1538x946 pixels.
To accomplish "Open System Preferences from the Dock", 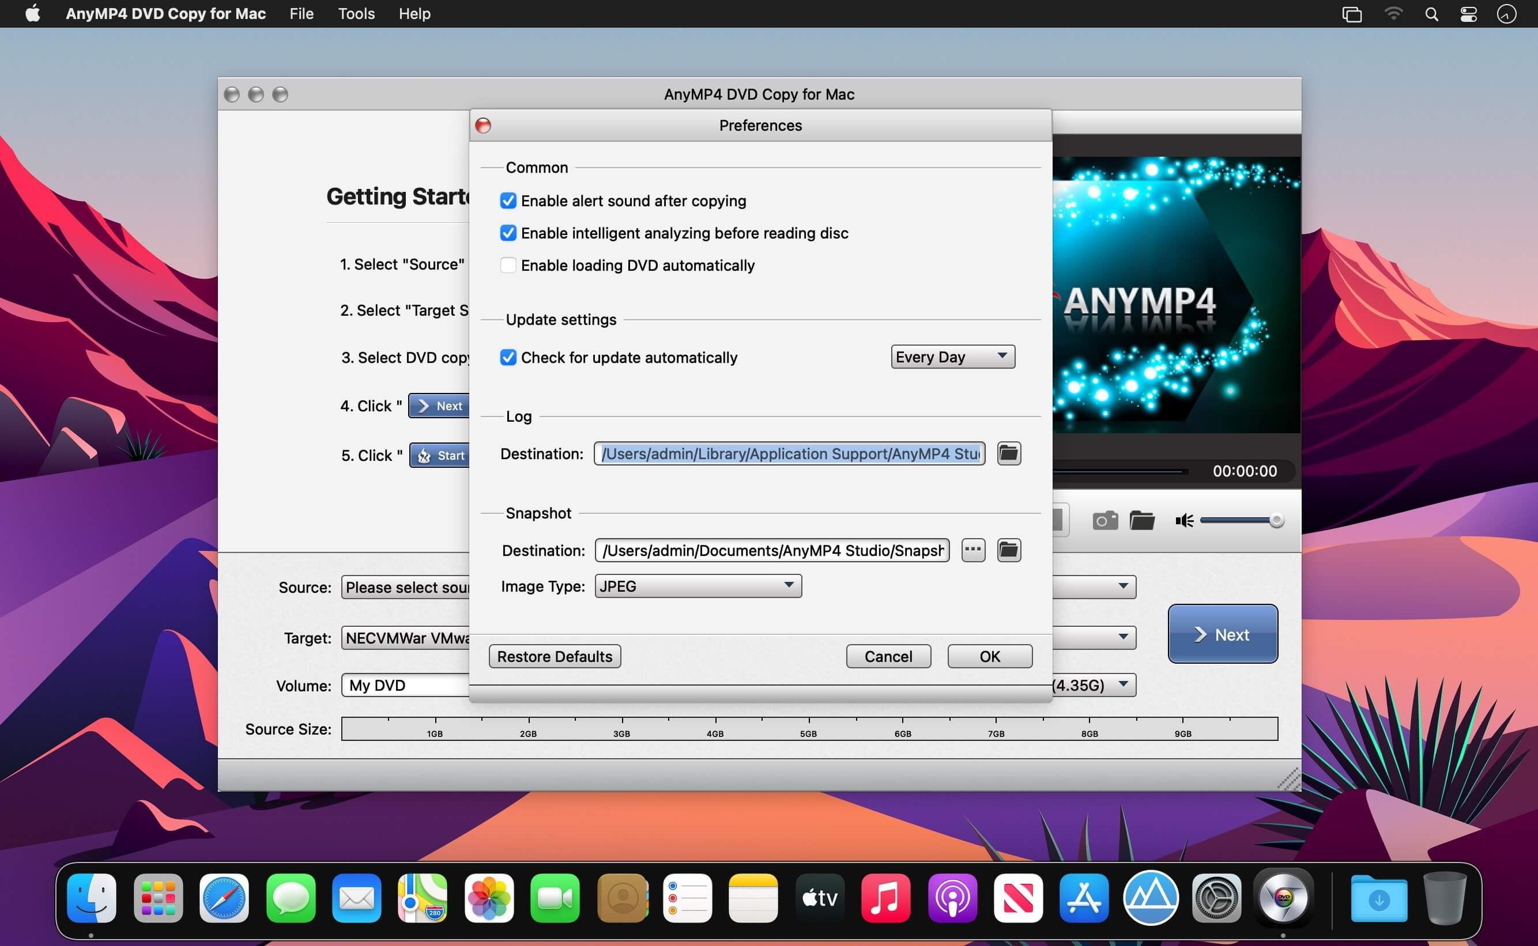I will [x=1216, y=899].
